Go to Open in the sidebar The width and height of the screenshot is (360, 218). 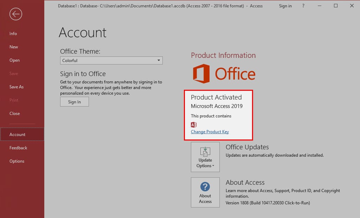click(x=14, y=60)
